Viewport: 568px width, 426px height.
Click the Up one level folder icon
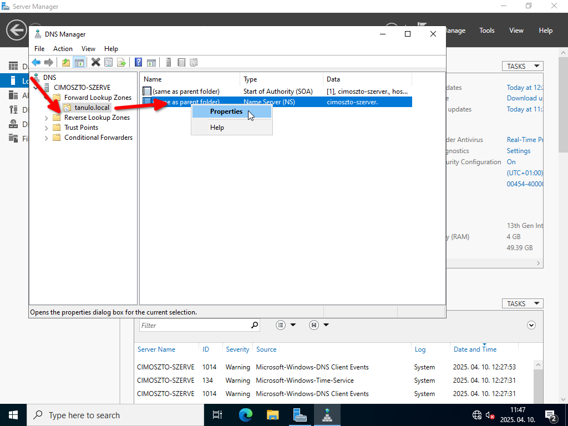pos(66,63)
